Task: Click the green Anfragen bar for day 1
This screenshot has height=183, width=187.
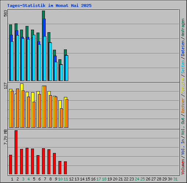Action: (x=11, y=30)
